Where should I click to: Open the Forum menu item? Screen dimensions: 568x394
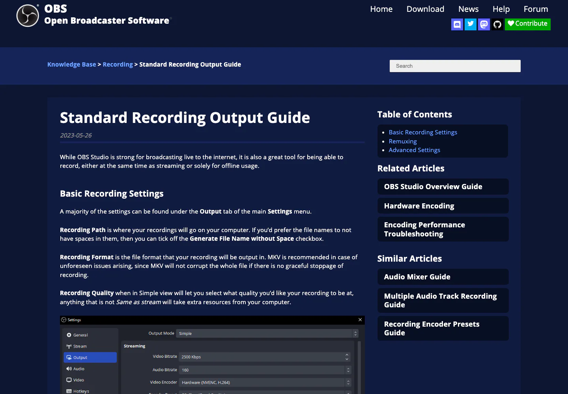(x=536, y=9)
